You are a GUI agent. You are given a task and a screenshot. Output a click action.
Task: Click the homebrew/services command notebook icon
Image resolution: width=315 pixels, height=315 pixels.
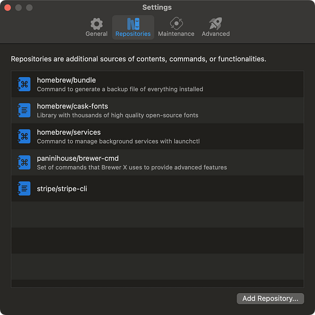(24, 136)
